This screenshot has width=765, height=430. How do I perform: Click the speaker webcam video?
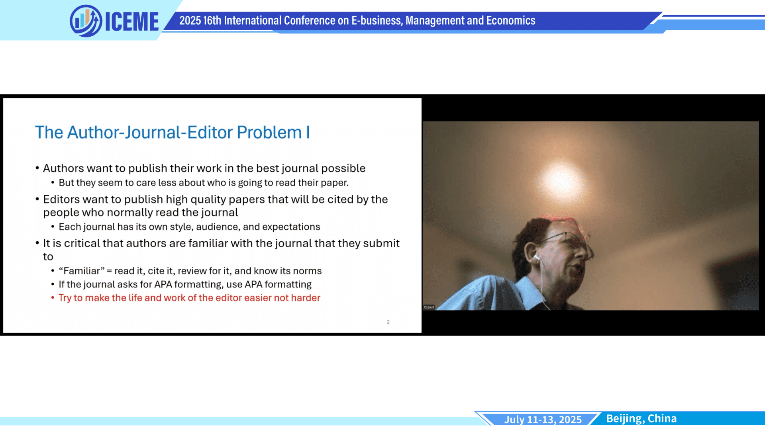[x=590, y=215]
